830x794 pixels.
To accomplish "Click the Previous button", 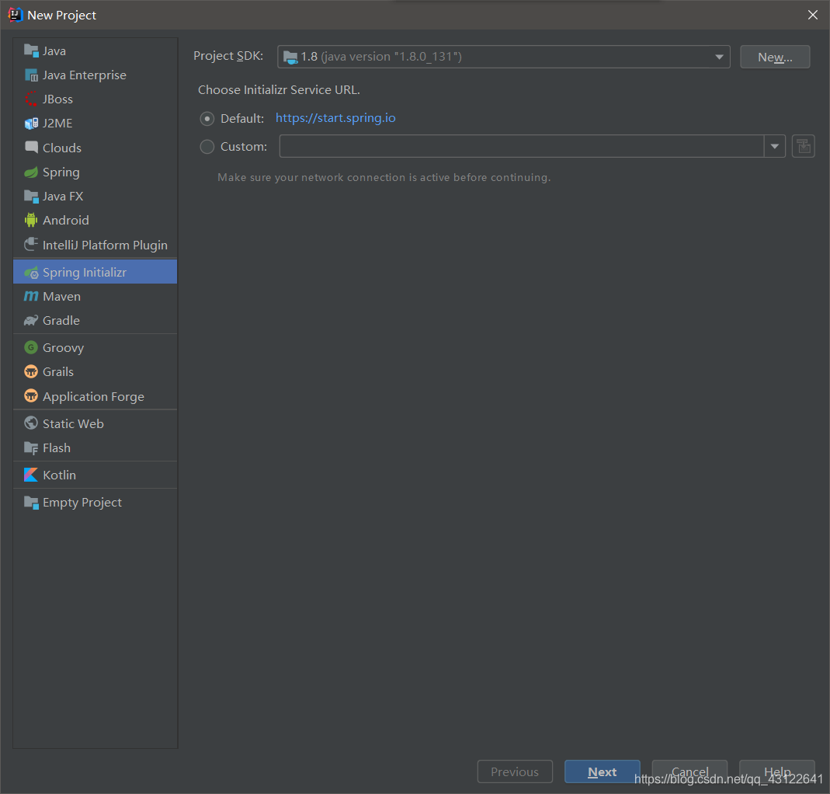I will 515,771.
